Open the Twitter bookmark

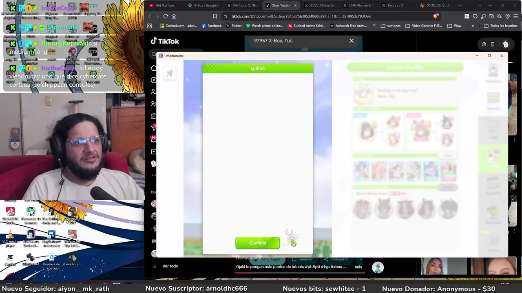pyautogui.click(x=234, y=26)
